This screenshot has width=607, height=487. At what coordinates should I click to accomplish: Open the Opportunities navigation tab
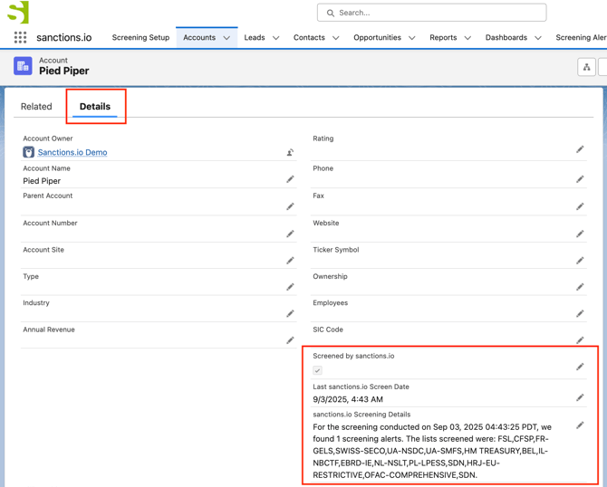coord(377,37)
